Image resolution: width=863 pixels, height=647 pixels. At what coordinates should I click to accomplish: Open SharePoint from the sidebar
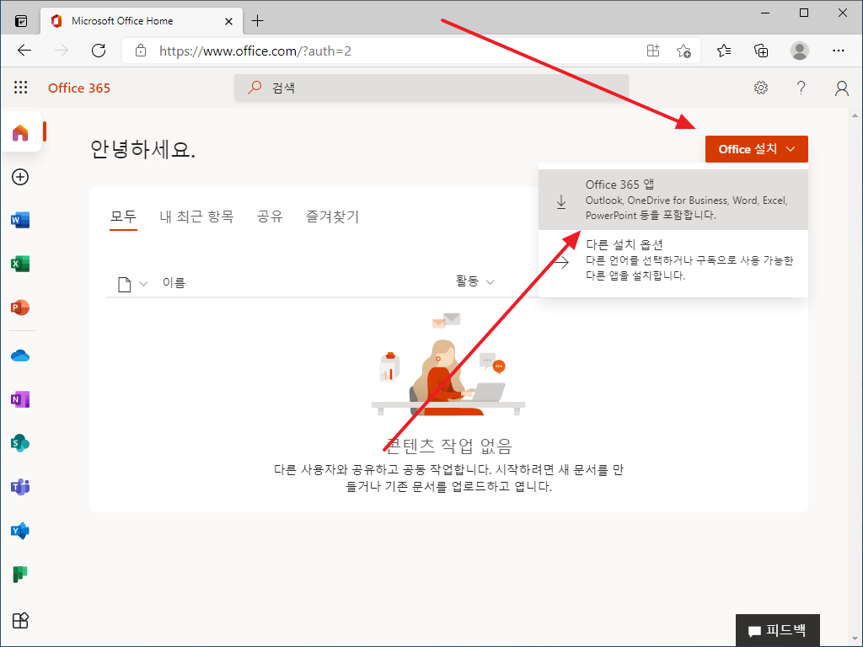click(x=20, y=443)
